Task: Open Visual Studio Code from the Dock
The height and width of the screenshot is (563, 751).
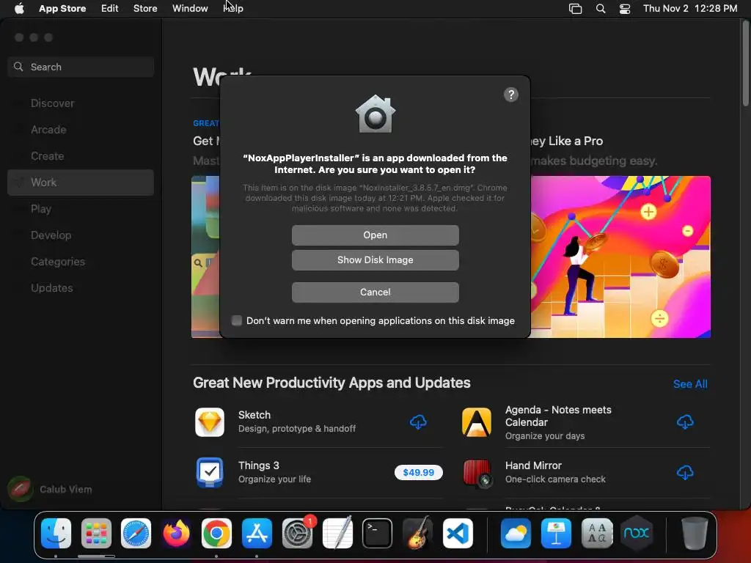Action: 458,534
